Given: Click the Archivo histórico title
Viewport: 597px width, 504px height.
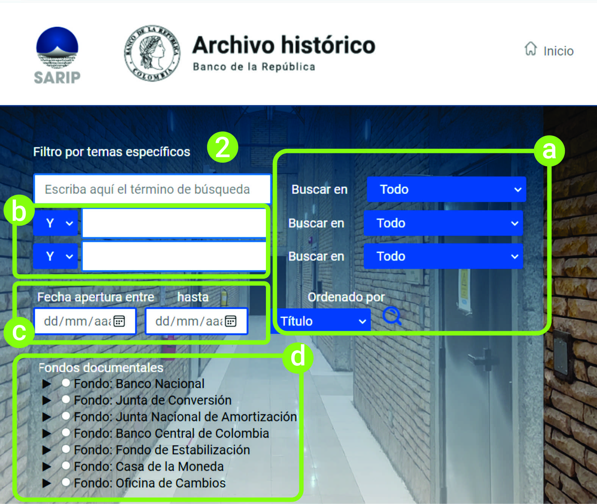Looking at the screenshot, I should pyautogui.click(x=284, y=45).
